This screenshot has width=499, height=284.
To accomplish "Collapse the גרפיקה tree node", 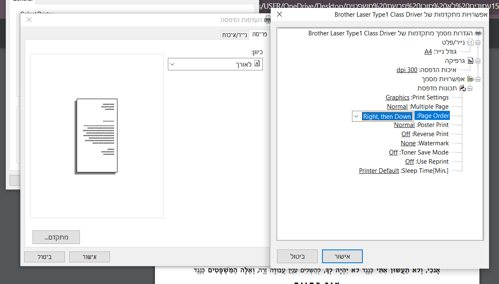I will click(478, 61).
